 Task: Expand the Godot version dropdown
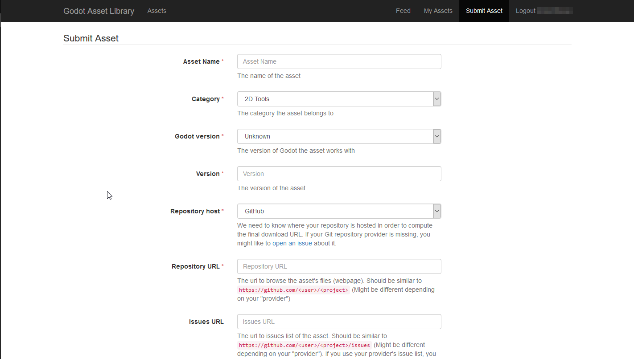tap(334, 136)
